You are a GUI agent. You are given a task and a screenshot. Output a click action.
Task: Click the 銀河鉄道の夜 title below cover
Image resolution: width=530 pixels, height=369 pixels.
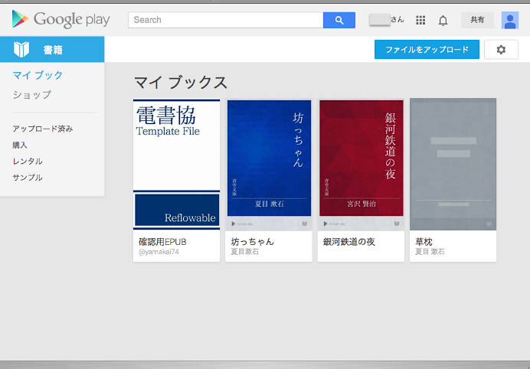coord(348,242)
